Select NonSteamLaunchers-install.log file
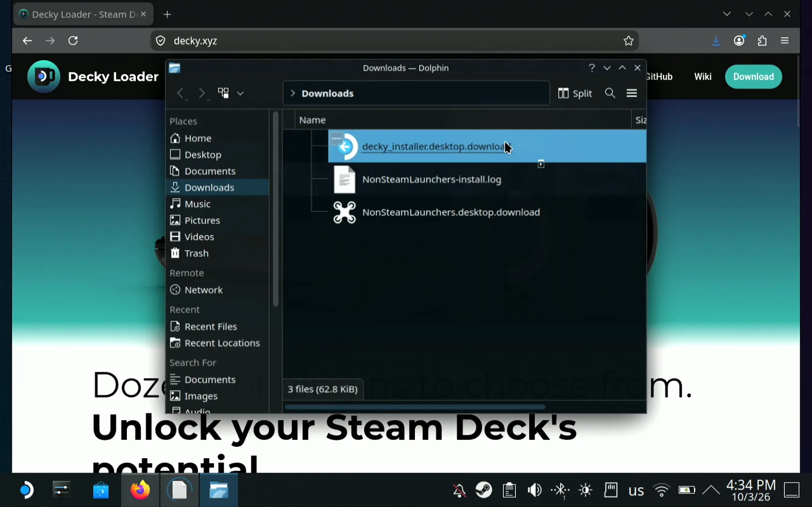 click(x=431, y=179)
